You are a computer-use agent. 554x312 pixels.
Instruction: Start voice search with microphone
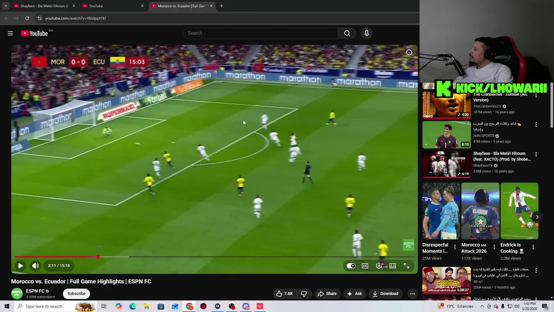[x=367, y=33]
